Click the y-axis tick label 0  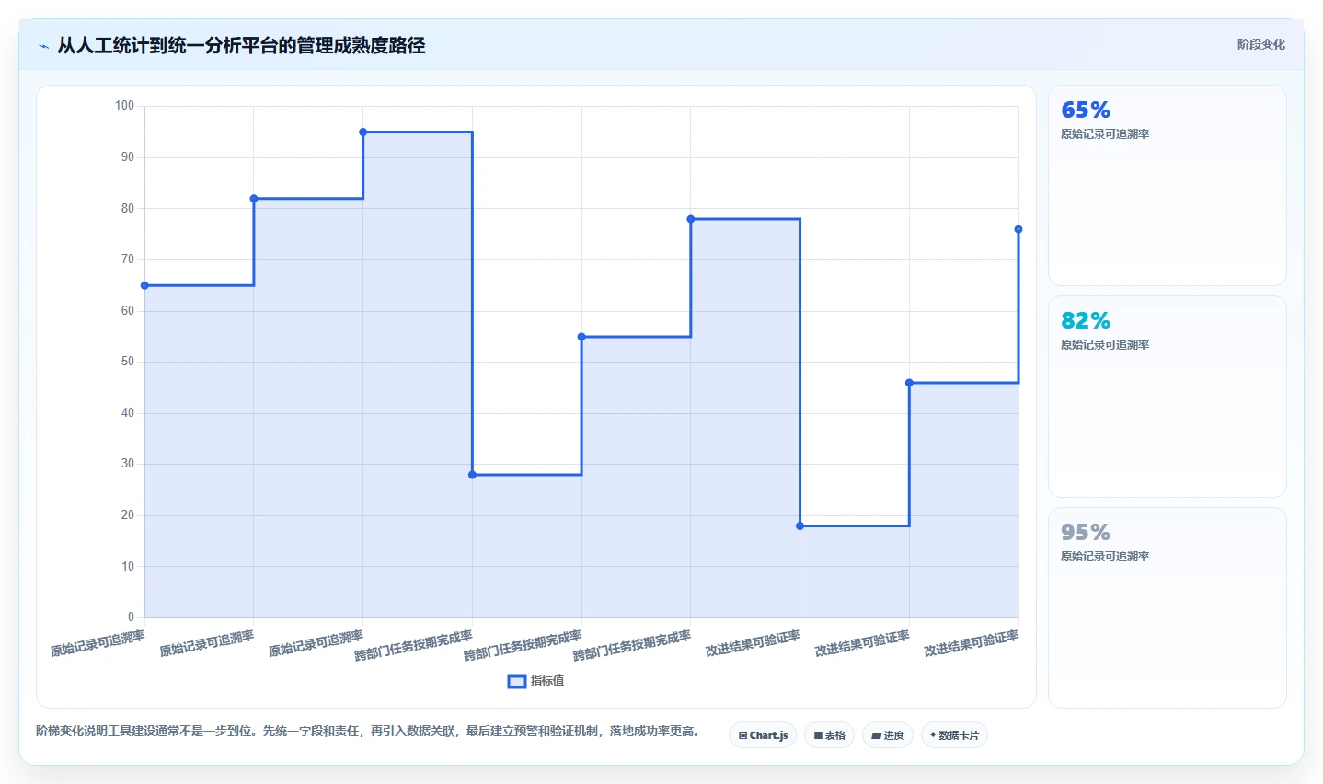pyautogui.click(x=131, y=617)
